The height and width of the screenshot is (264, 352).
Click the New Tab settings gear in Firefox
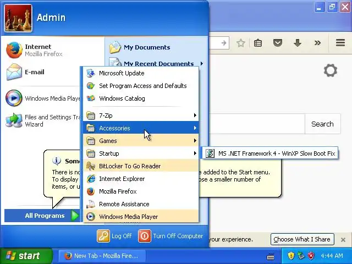[331, 70]
